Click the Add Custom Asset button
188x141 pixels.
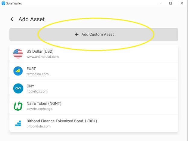point(94,35)
